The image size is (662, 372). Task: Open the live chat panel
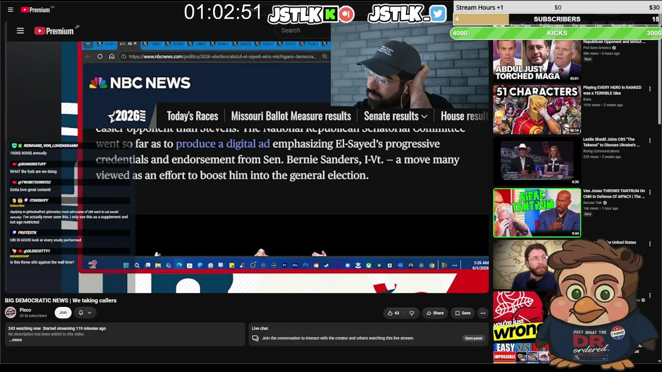pos(473,338)
